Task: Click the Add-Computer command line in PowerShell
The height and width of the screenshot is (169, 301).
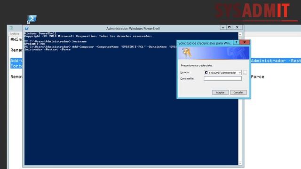Action: point(100,47)
